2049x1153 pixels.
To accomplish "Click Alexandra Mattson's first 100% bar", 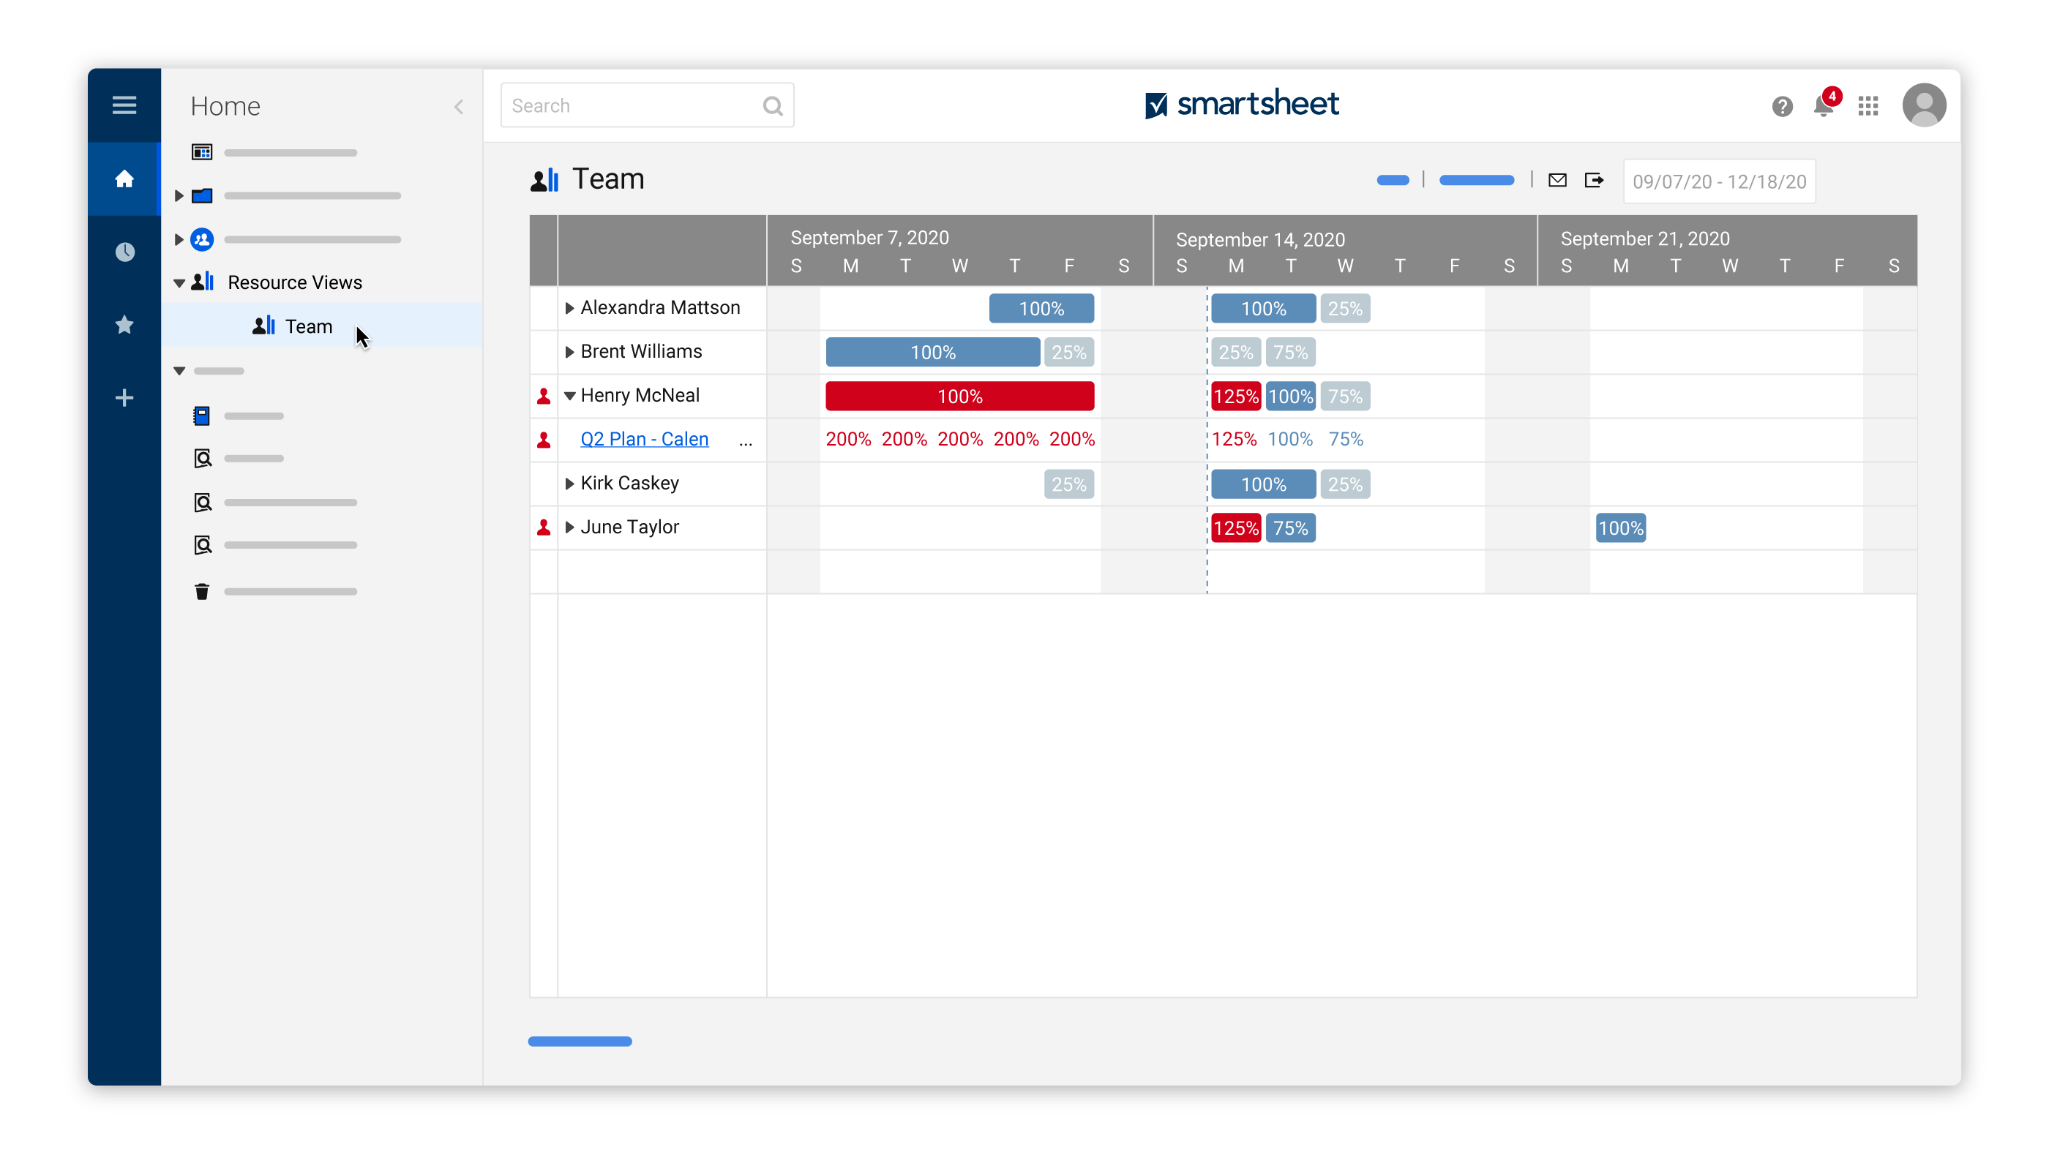I will pos(1041,309).
